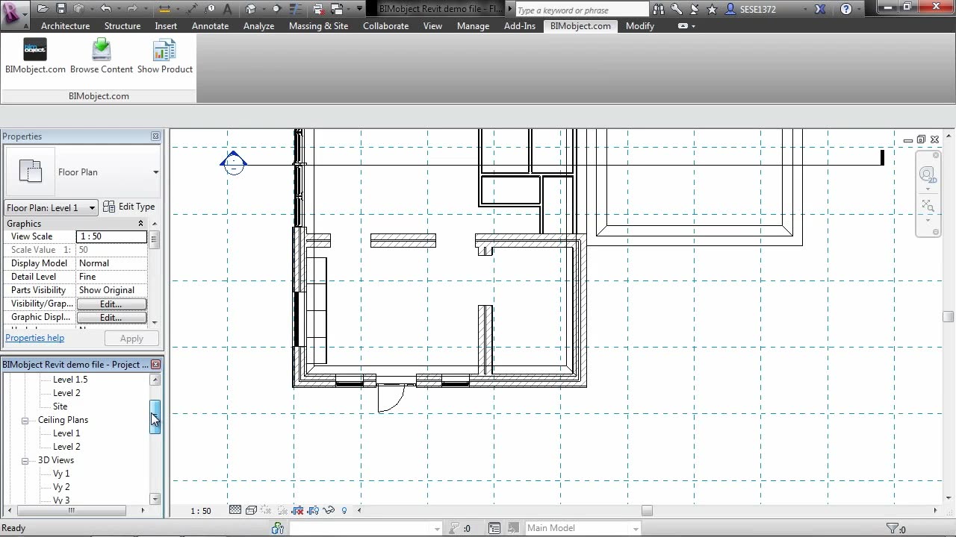Click the Close Hidden Windows icon
The image size is (956, 537).
click(x=318, y=9)
